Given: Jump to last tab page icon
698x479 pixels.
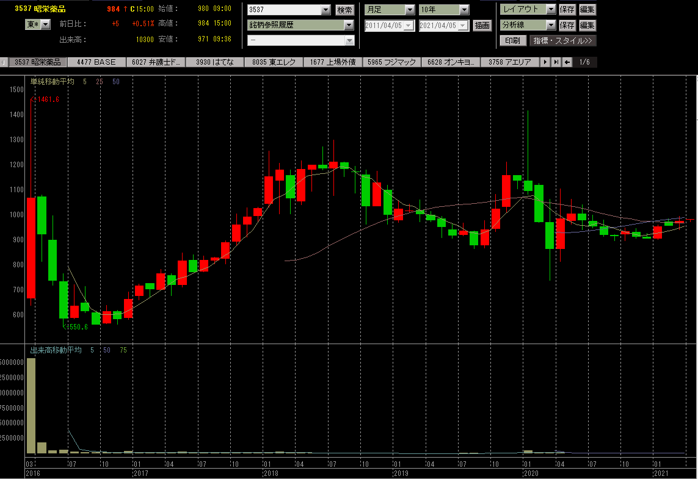Looking at the screenshot, I should point(556,62).
